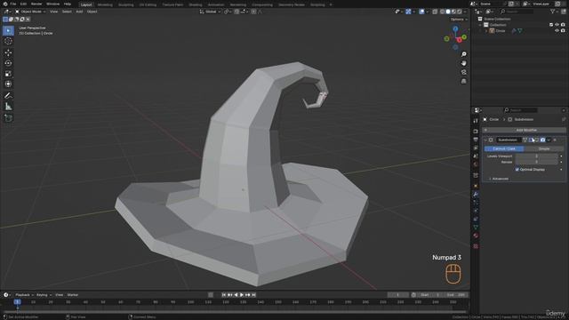The image size is (569, 320).
Task: Jump to timeline end frame
Action: 253,295
